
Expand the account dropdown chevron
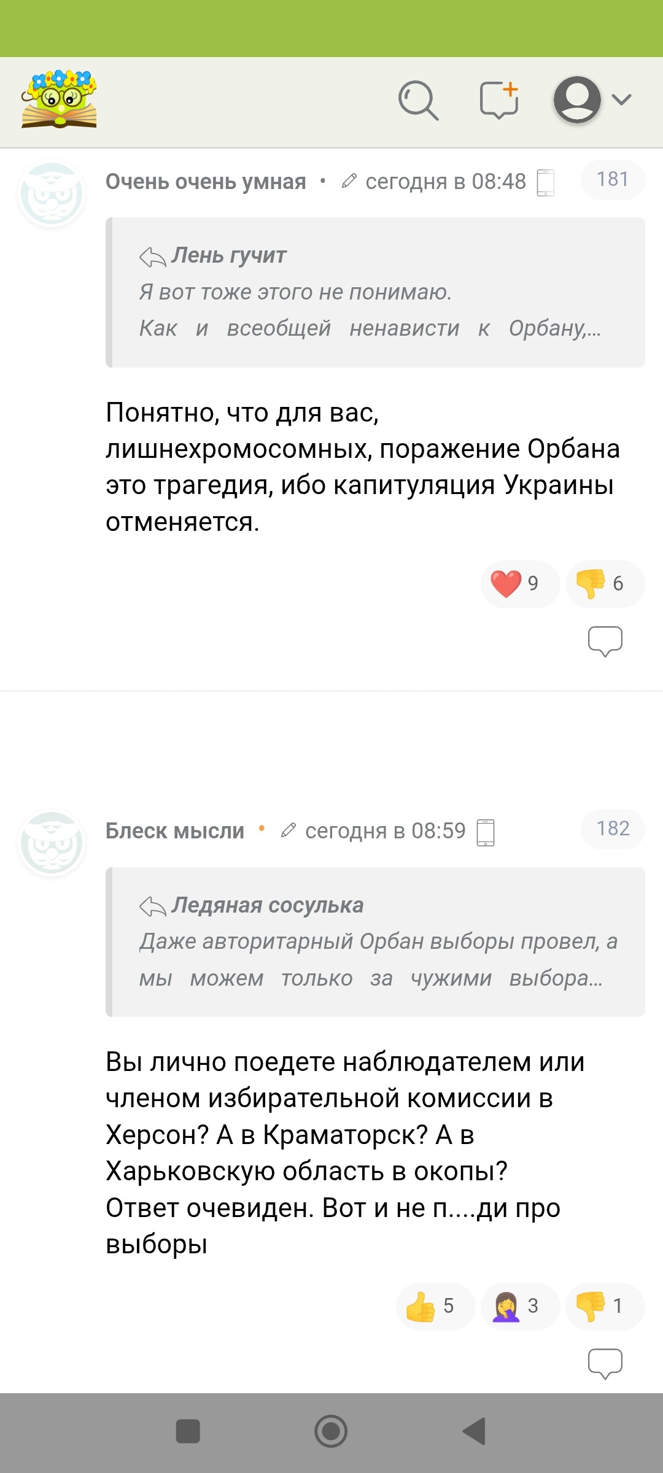point(622,100)
